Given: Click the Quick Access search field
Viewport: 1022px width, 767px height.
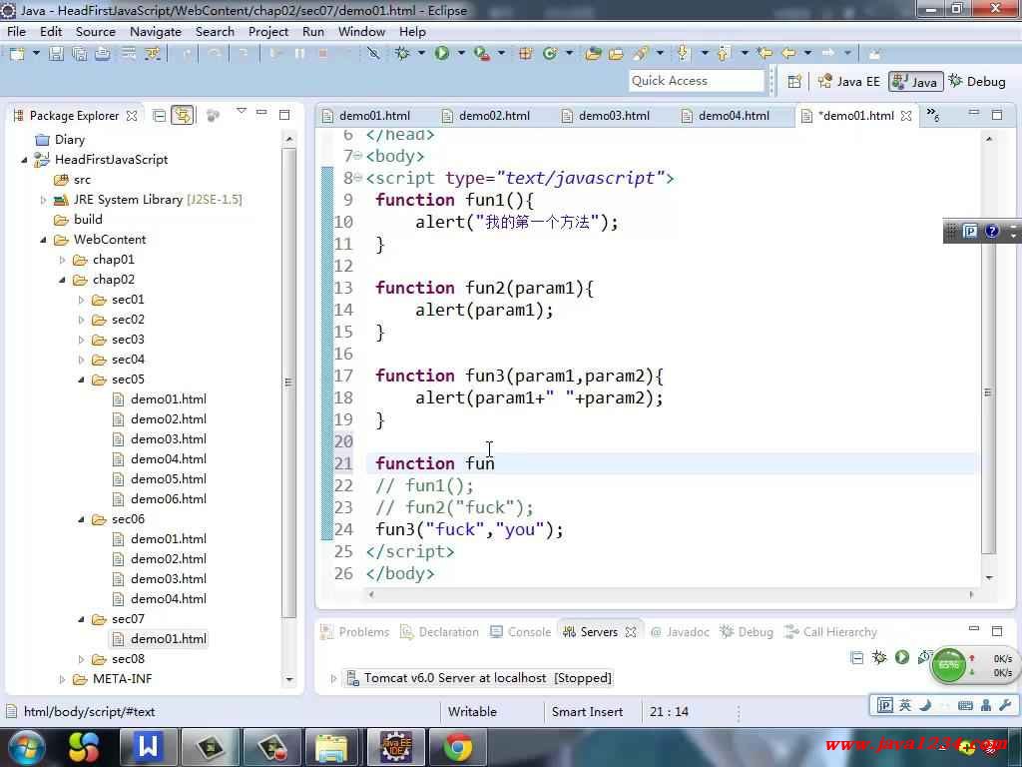Looking at the screenshot, I should [696, 81].
